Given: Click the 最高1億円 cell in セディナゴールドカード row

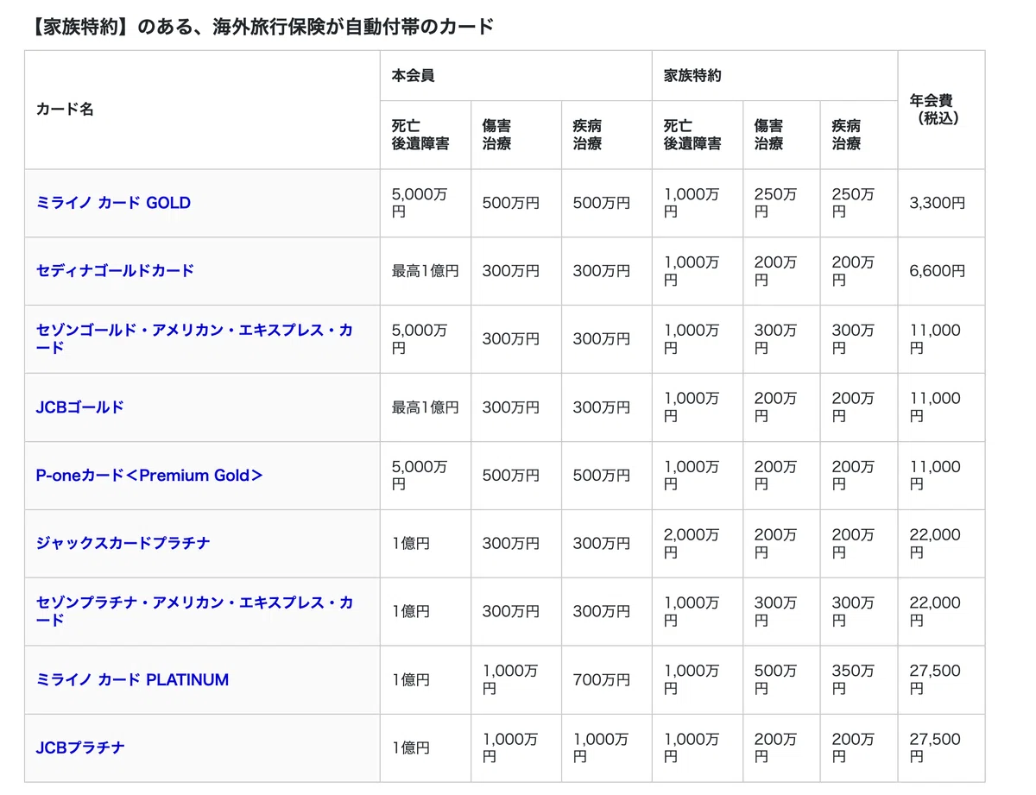Looking at the screenshot, I should (426, 271).
